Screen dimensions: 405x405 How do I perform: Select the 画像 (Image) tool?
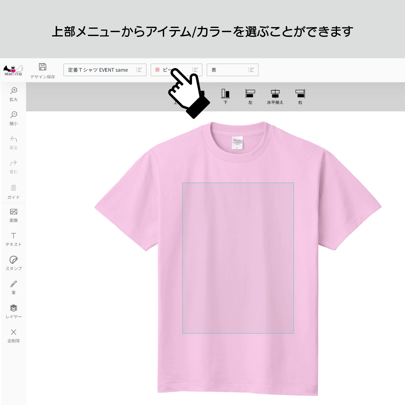[13, 215]
